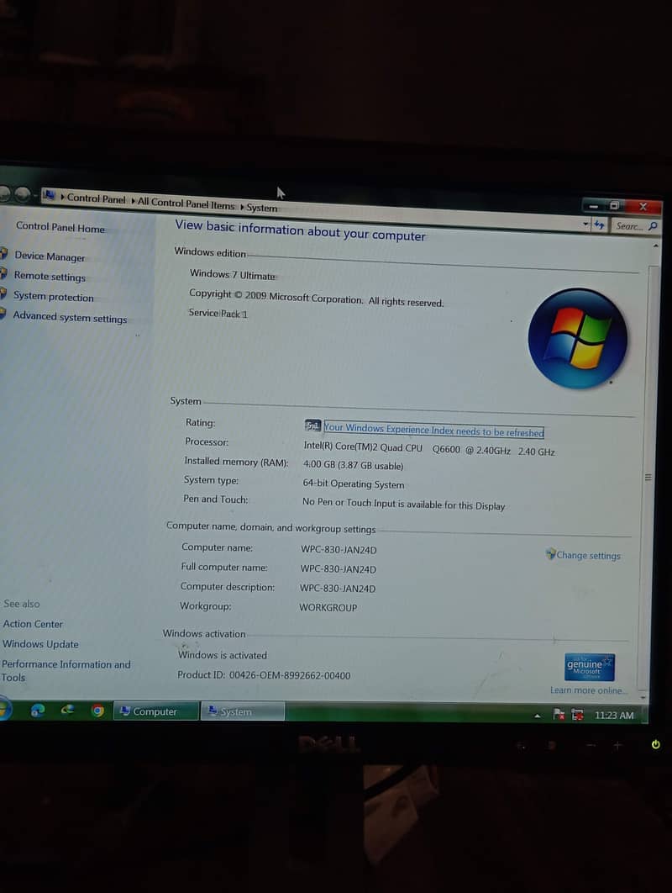Click the shield icon next to Remote settings
Viewport: 672px width, 893px height.
[x=3, y=273]
